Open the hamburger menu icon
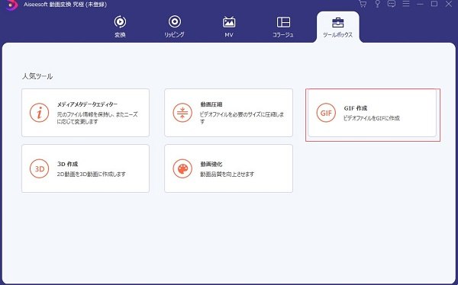Image resolution: width=458 pixels, height=285 pixels. [406, 4]
